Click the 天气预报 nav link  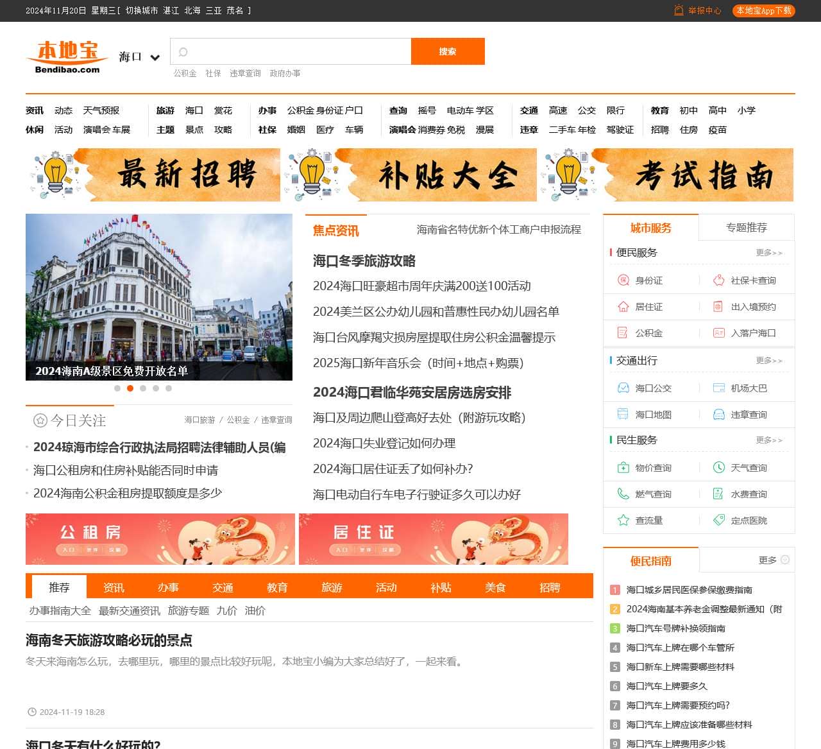(x=101, y=110)
